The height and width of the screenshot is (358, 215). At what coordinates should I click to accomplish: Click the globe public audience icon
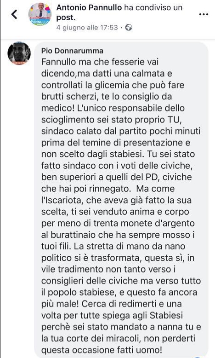[129, 28]
